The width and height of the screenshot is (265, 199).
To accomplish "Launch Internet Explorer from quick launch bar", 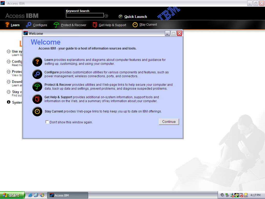I will click(30, 195).
